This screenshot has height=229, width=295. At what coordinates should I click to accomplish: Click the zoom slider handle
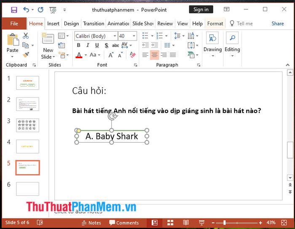[x=224, y=223]
